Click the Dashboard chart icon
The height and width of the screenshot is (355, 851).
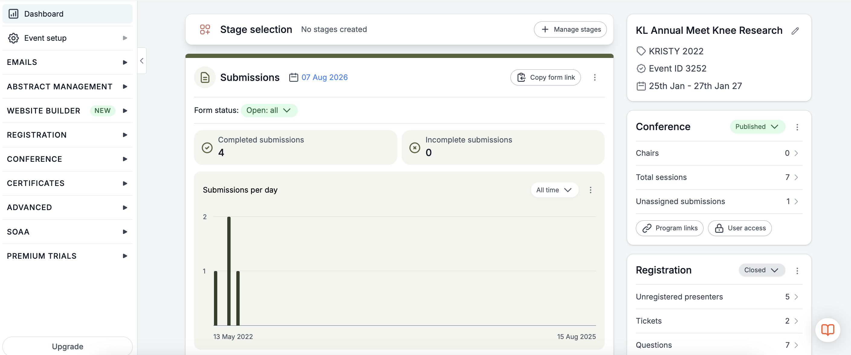click(x=13, y=14)
